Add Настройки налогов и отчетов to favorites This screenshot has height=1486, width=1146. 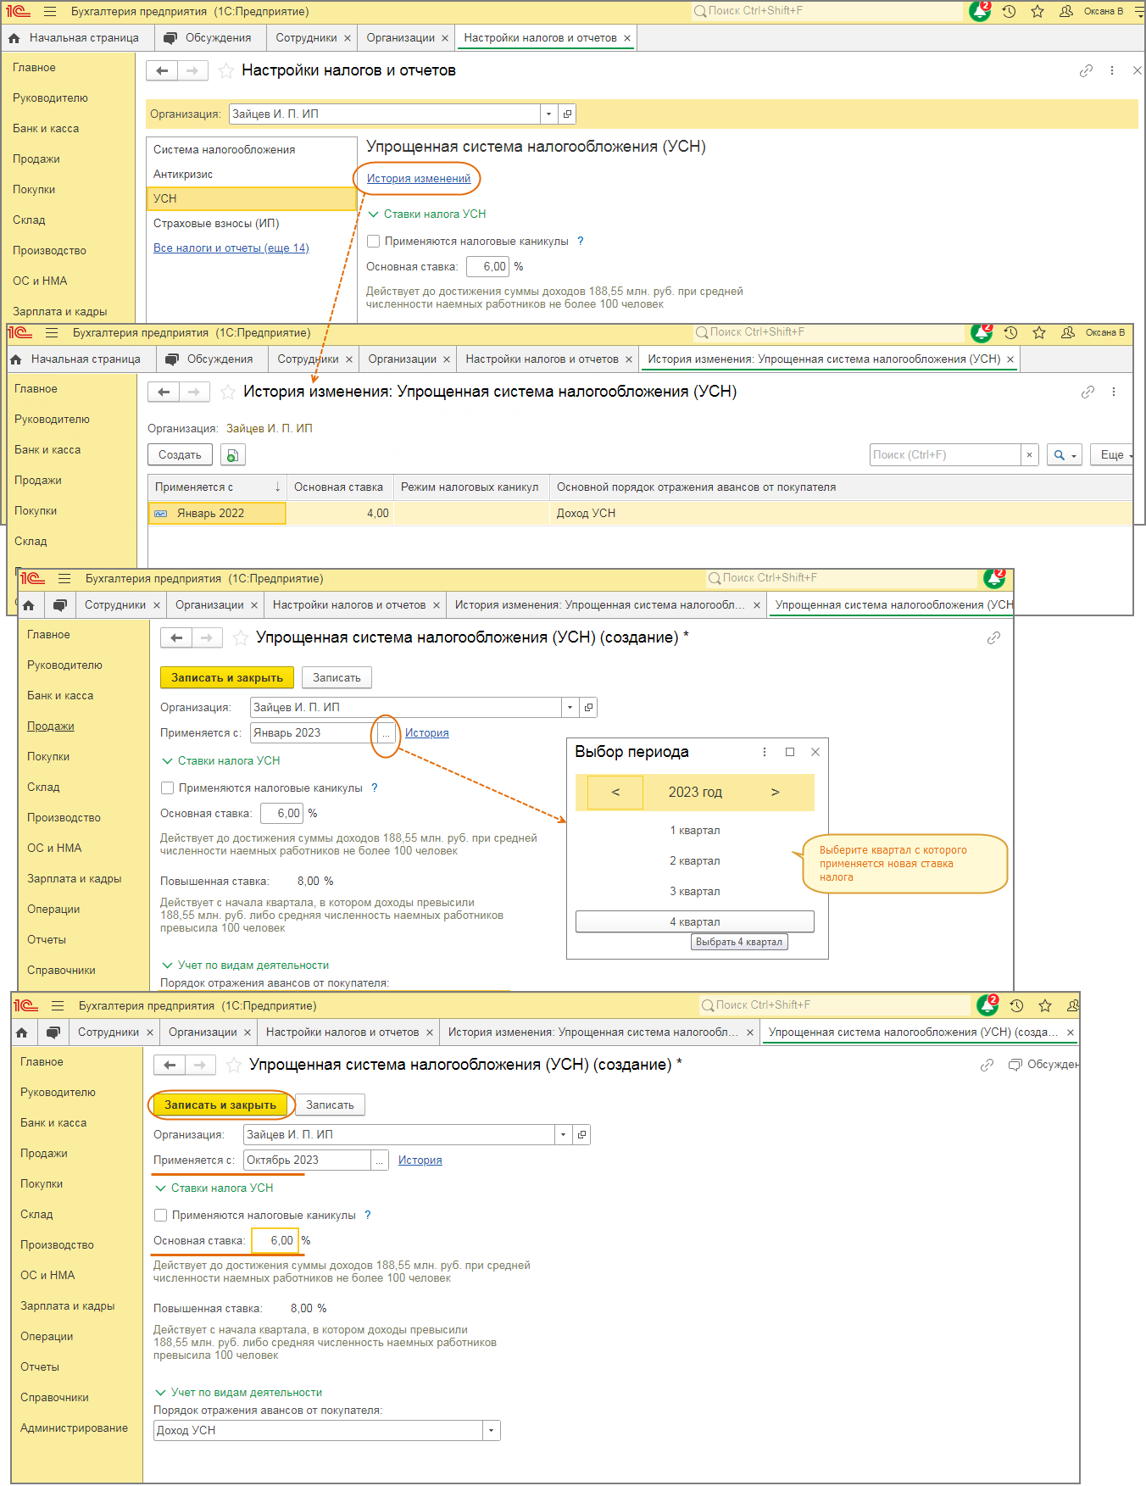(225, 71)
